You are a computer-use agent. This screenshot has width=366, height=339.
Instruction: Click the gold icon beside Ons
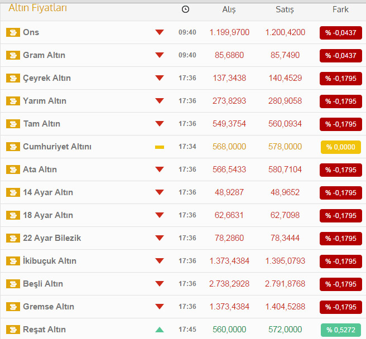(x=13, y=32)
